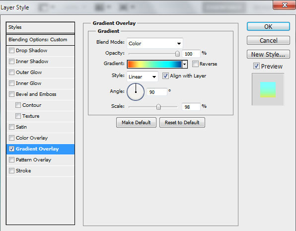
Task: Click New Style... button
Action: pos(268,55)
